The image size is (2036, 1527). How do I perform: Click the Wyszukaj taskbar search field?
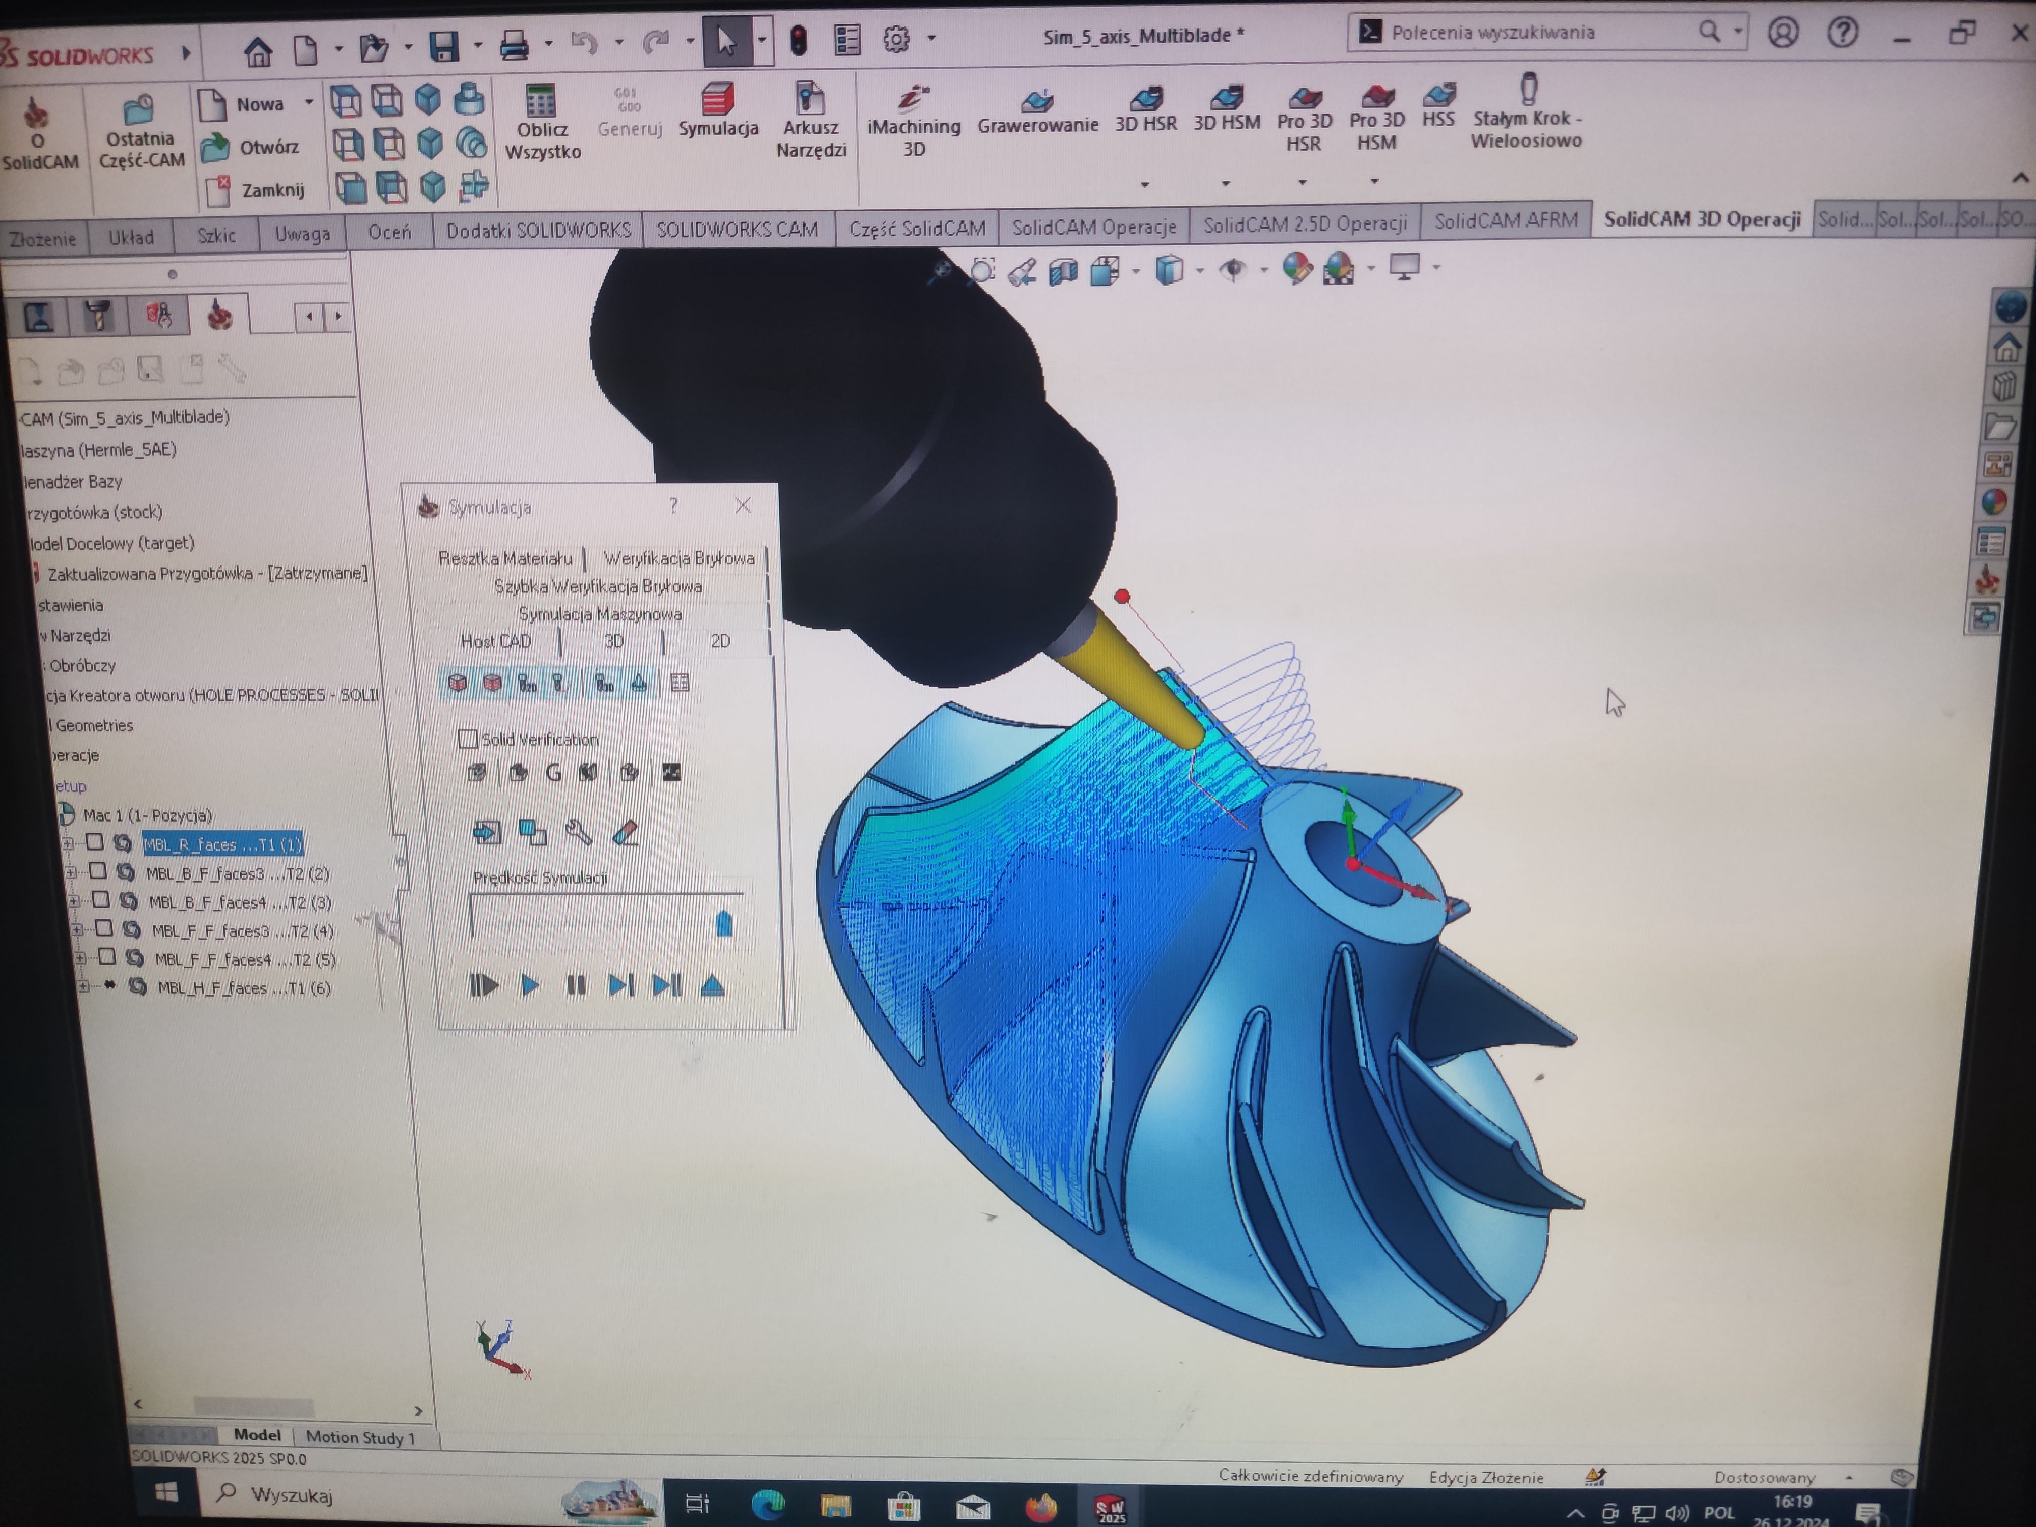coord(291,1495)
